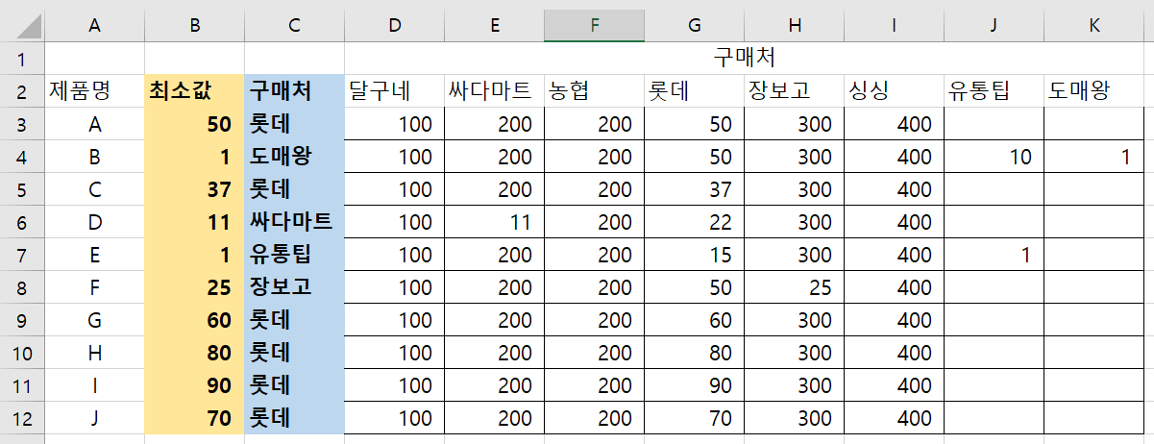The height and width of the screenshot is (444, 1154).
Task: Click the 달구네 header cell
Action: 394,91
